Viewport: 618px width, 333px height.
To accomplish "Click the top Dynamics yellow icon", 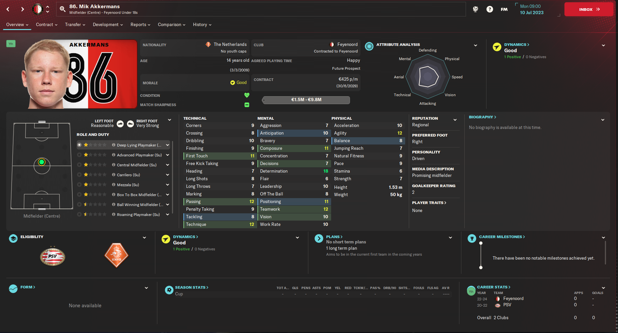I will 497,47.
